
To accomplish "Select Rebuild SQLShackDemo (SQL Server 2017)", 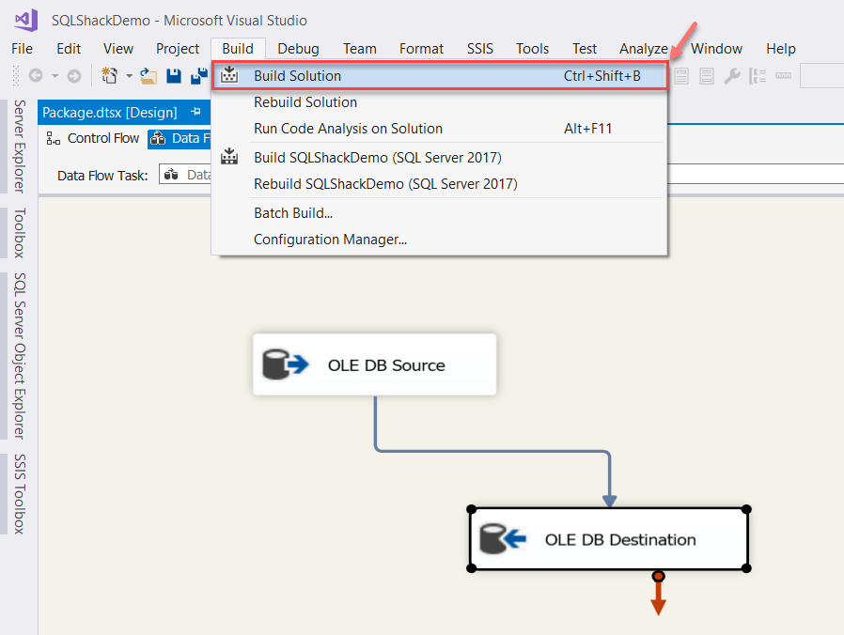I will [440, 183].
